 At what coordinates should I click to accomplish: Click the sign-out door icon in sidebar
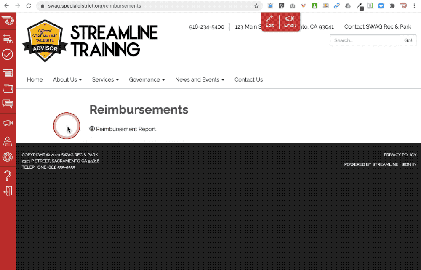click(8, 191)
